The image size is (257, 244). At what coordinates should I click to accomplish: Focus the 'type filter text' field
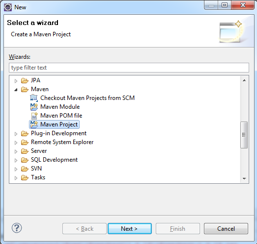coord(129,68)
